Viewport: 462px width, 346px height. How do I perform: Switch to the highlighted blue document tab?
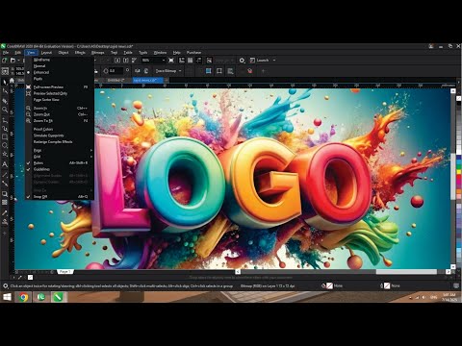(x=149, y=80)
